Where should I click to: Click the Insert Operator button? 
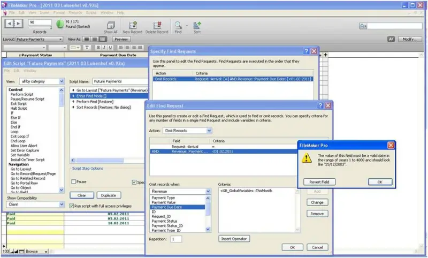(x=234, y=239)
